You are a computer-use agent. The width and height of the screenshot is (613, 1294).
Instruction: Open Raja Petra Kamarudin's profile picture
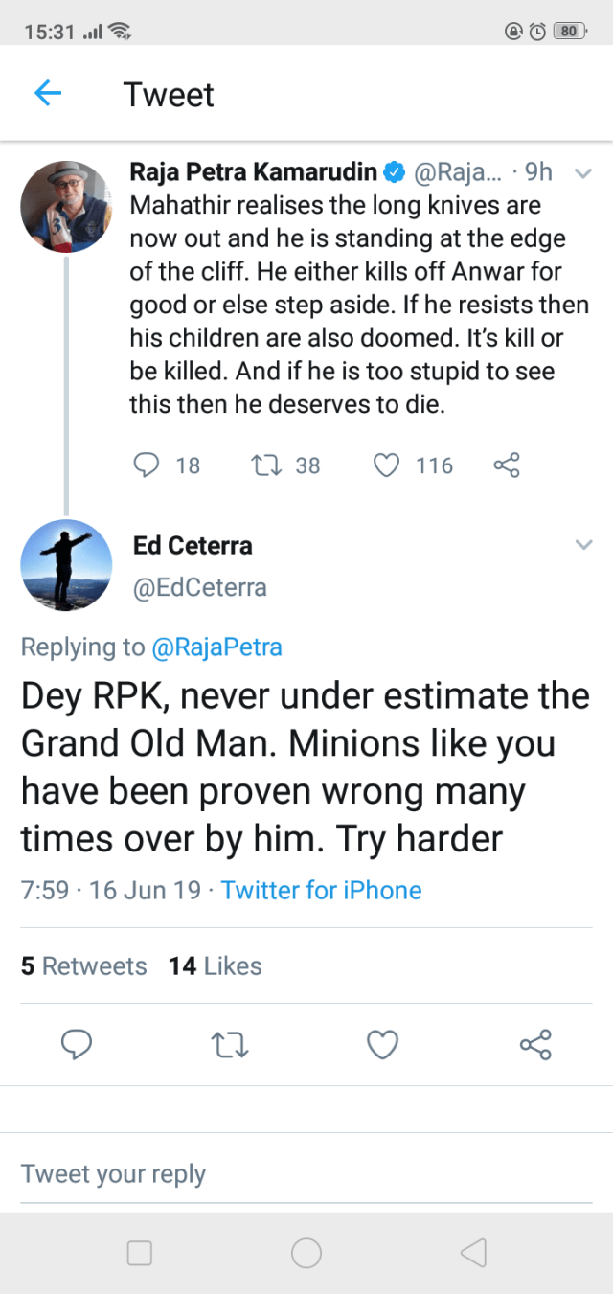click(66, 207)
